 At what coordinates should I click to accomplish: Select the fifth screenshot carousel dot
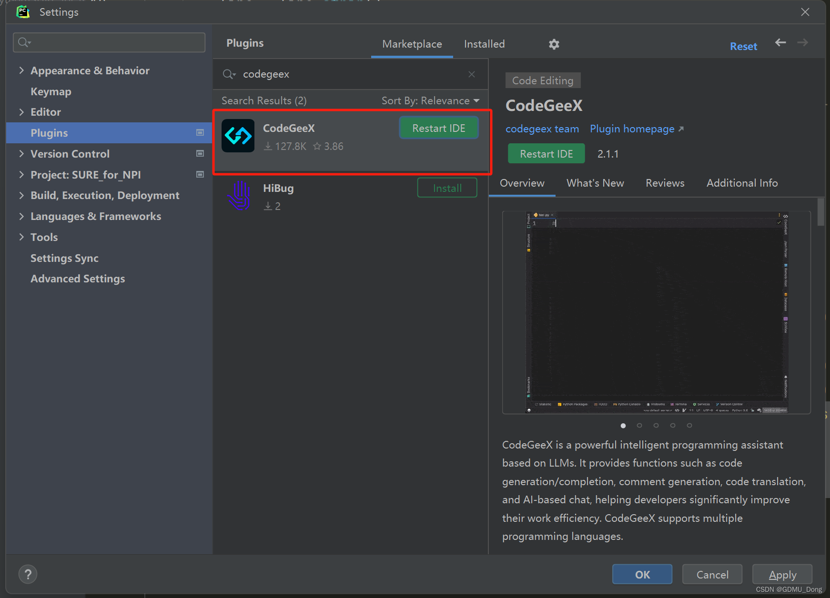coord(689,426)
